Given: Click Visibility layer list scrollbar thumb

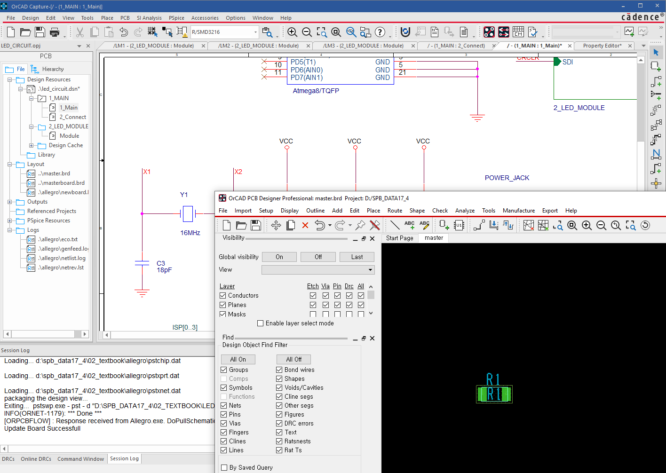Looking at the screenshot, I should coord(371,295).
